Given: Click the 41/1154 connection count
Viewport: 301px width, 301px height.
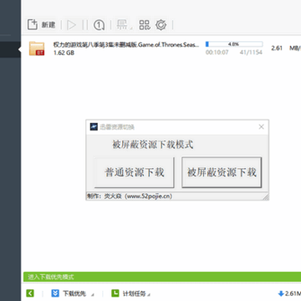Looking at the screenshot, I should tap(251, 53).
